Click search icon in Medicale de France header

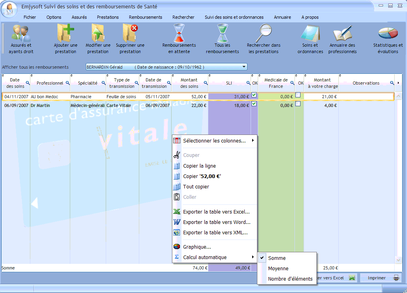point(292,83)
